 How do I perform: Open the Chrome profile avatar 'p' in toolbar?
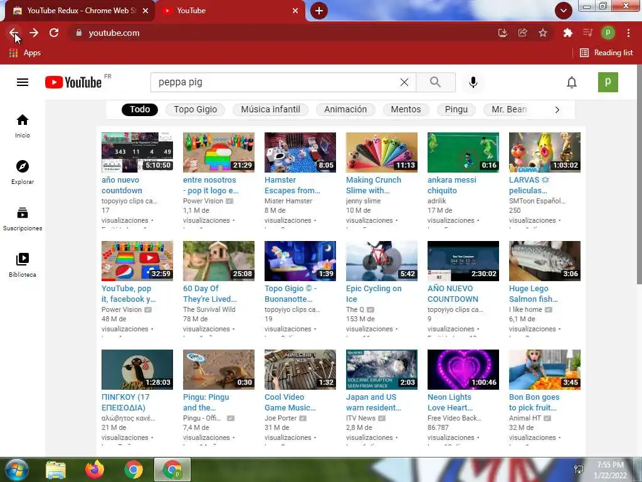pyautogui.click(x=608, y=33)
